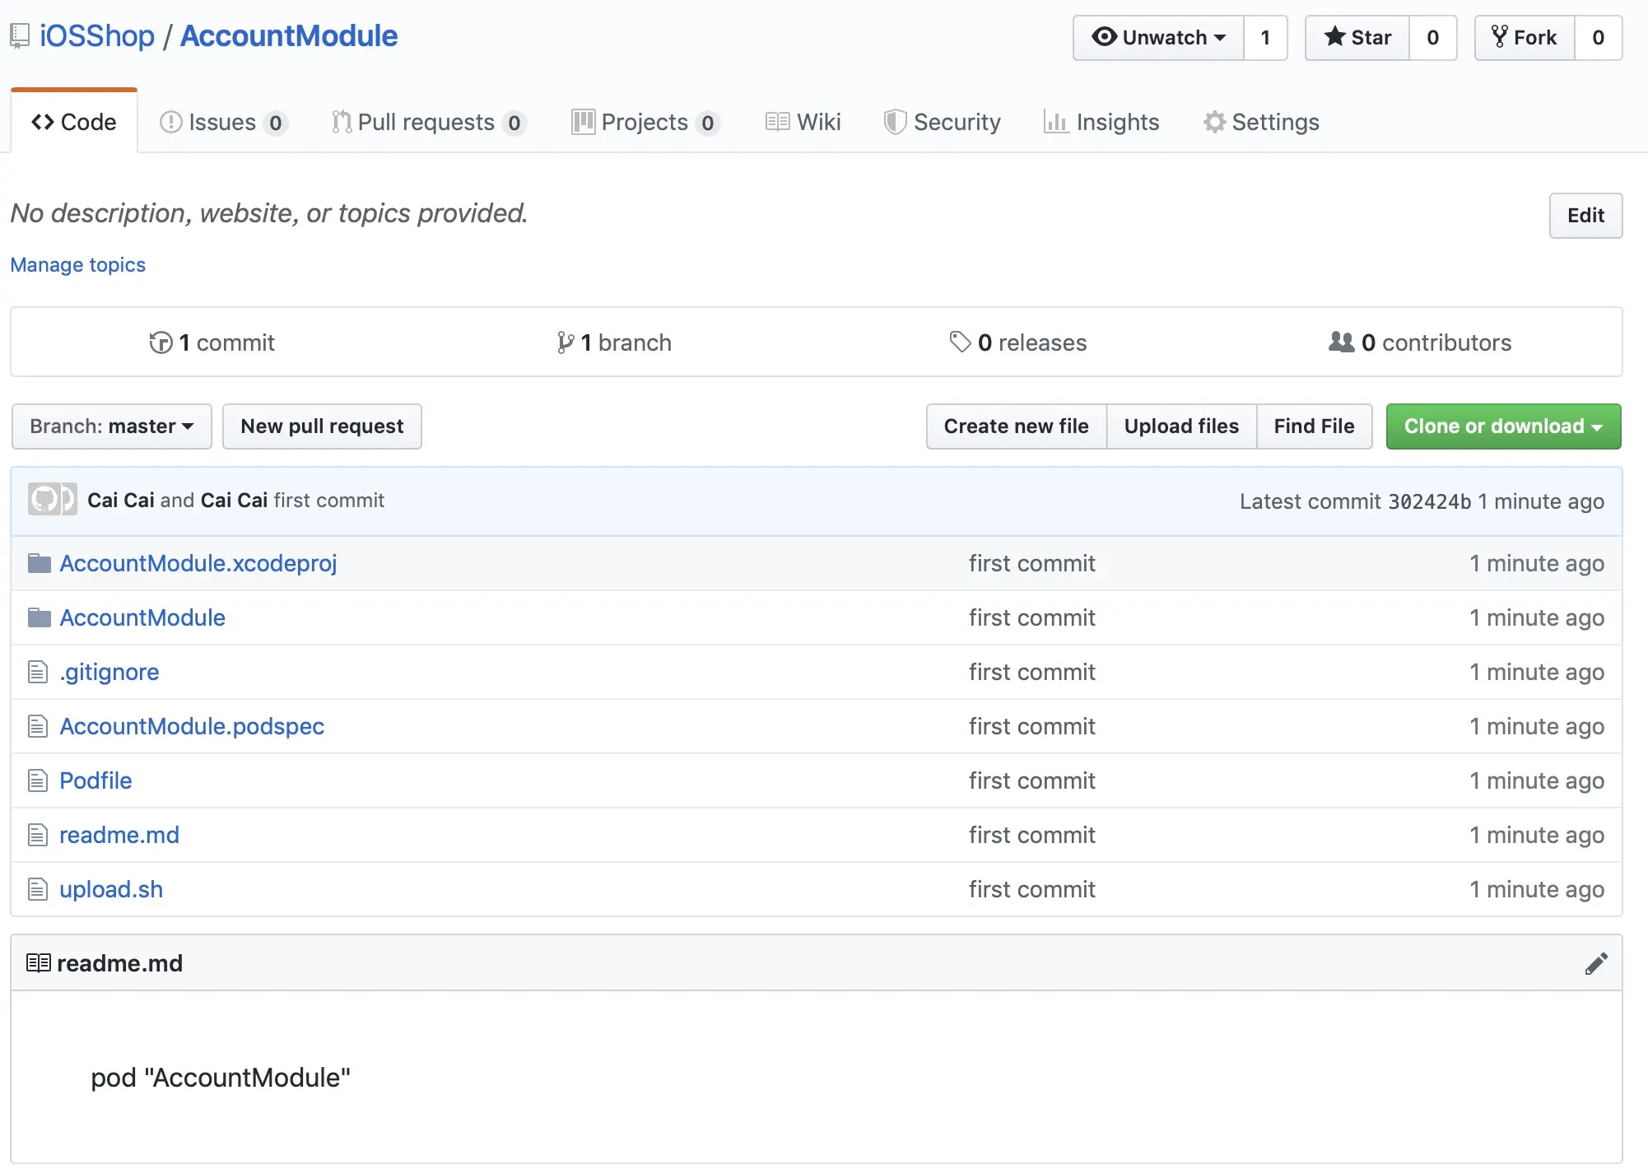Screen dimensions: 1648x1174
Task: Click New pull request button
Action: tap(322, 426)
